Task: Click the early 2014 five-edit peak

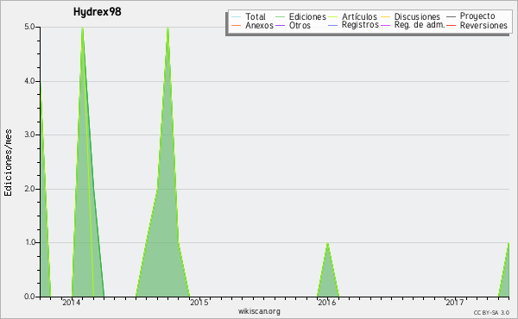Action: click(82, 28)
